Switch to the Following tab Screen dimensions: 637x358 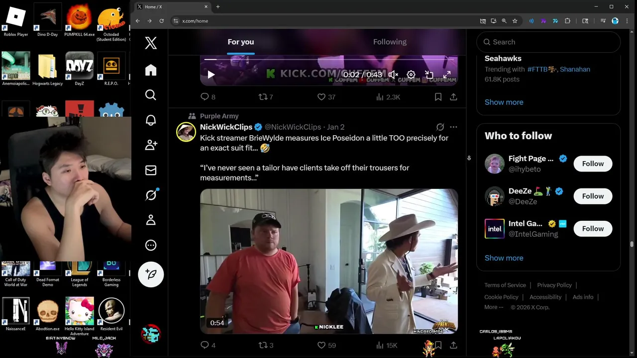[x=390, y=42]
